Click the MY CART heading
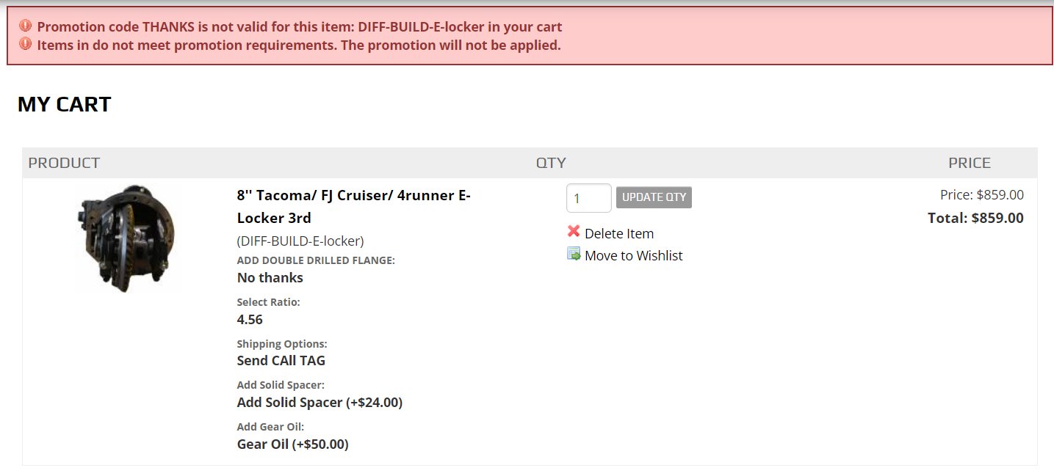The image size is (1054, 476). tap(64, 104)
